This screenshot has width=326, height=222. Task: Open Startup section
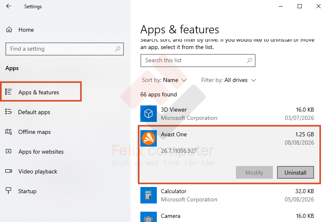27,191
